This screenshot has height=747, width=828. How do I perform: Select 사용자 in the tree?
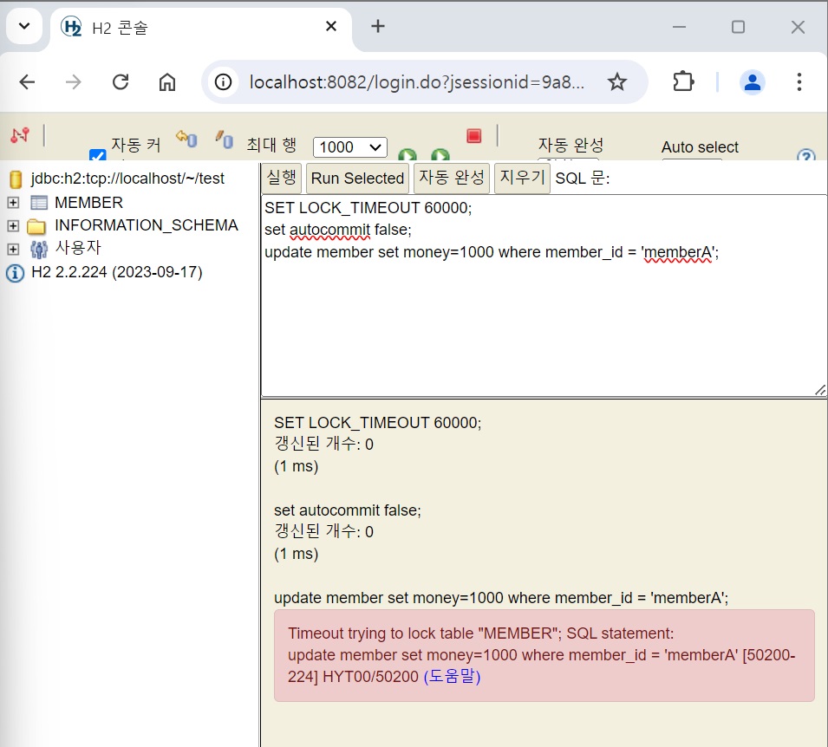point(78,248)
